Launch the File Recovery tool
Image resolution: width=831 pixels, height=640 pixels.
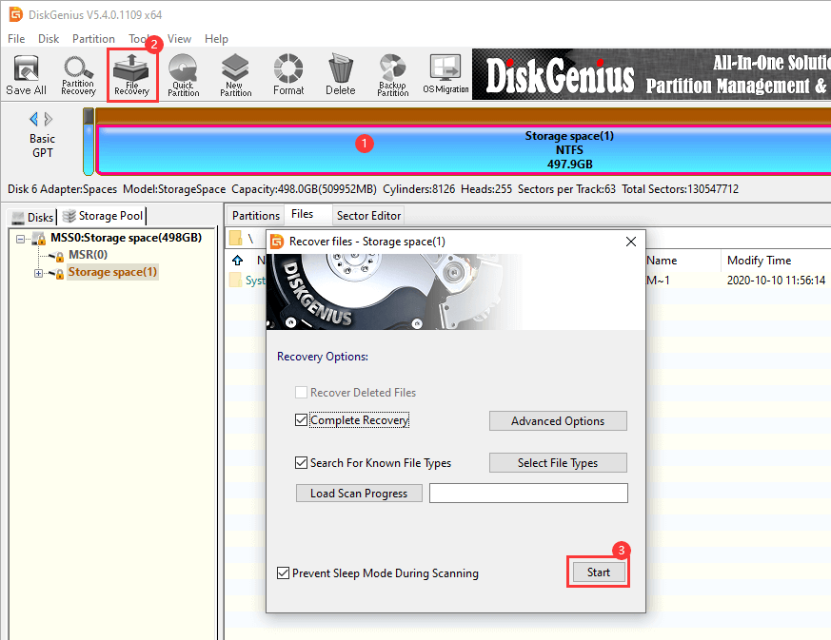(131, 74)
